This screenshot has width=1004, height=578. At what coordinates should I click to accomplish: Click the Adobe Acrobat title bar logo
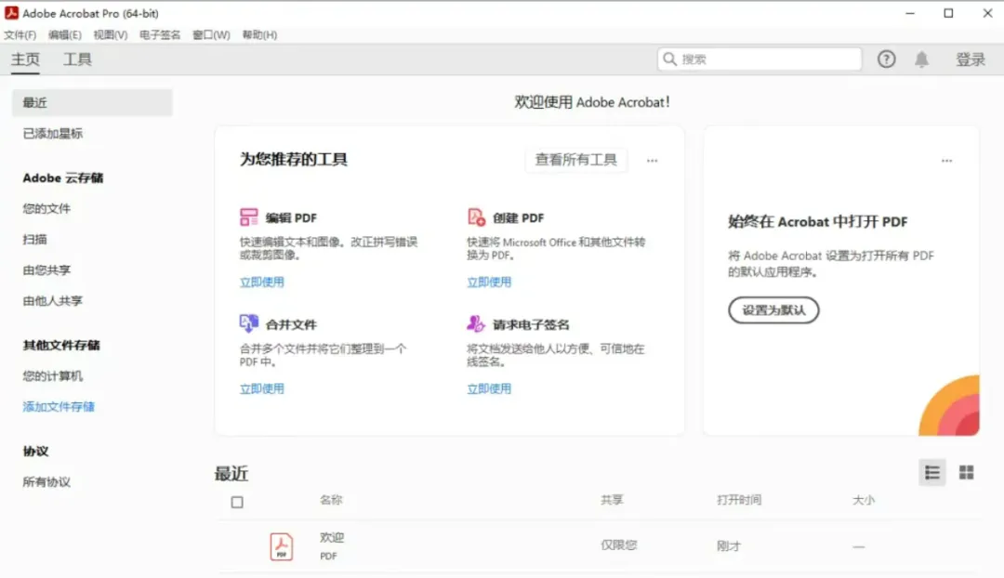11,13
